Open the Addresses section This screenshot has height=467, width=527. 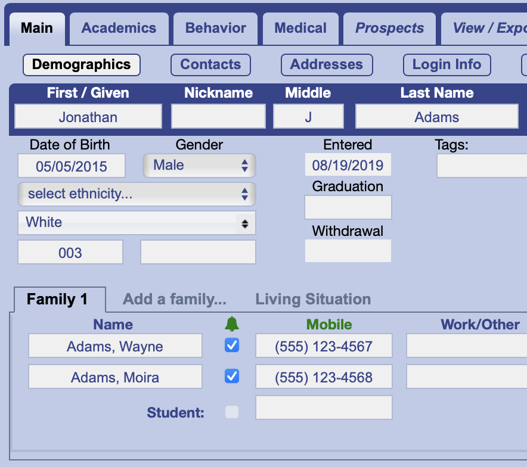[x=326, y=64]
